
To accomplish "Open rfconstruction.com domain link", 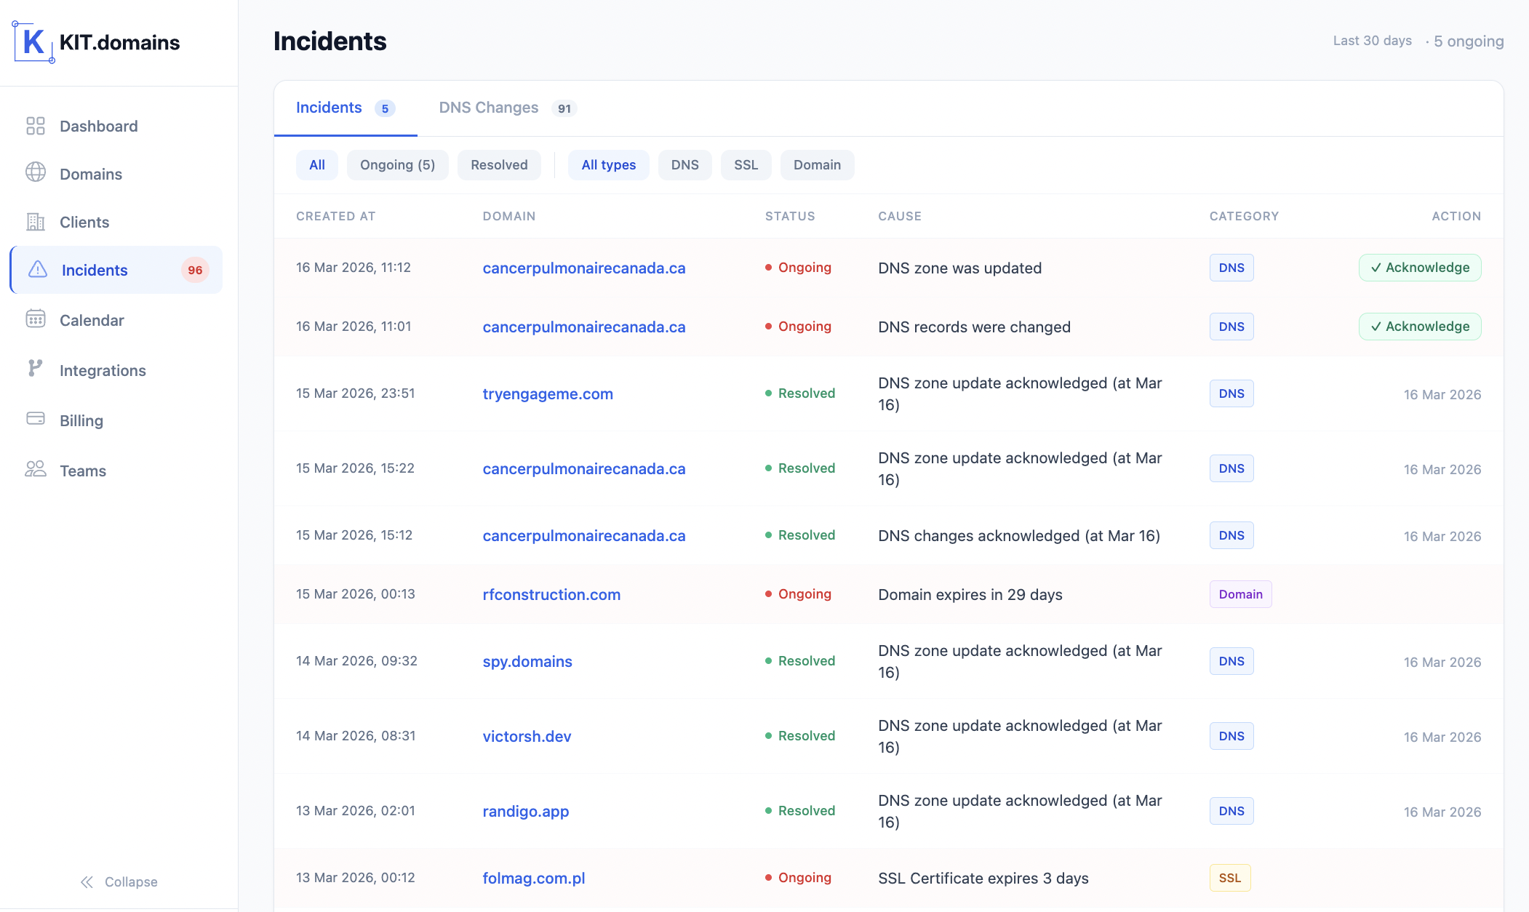I will pyautogui.click(x=551, y=594).
